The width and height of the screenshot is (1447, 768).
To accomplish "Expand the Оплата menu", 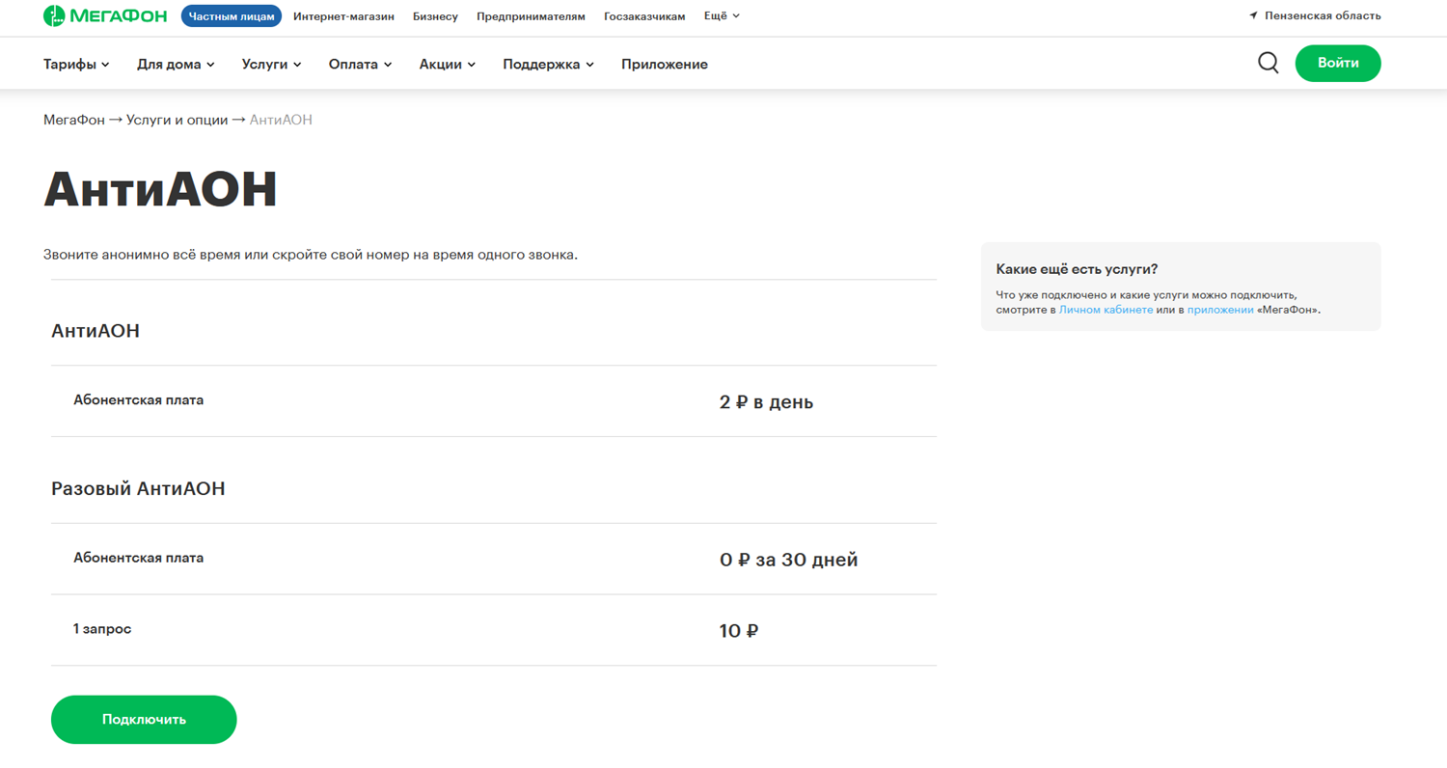I will [360, 65].
